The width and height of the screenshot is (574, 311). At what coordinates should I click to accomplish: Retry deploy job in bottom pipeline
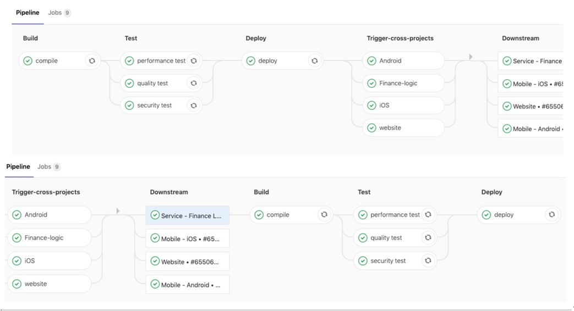click(551, 214)
